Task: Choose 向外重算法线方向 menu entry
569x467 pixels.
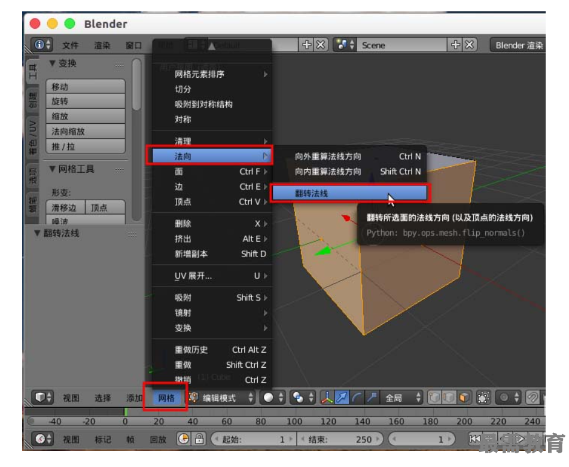Action: pos(349,156)
